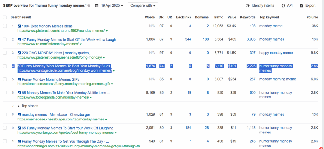
Task: Click the Volume column header
Action: [312, 17]
